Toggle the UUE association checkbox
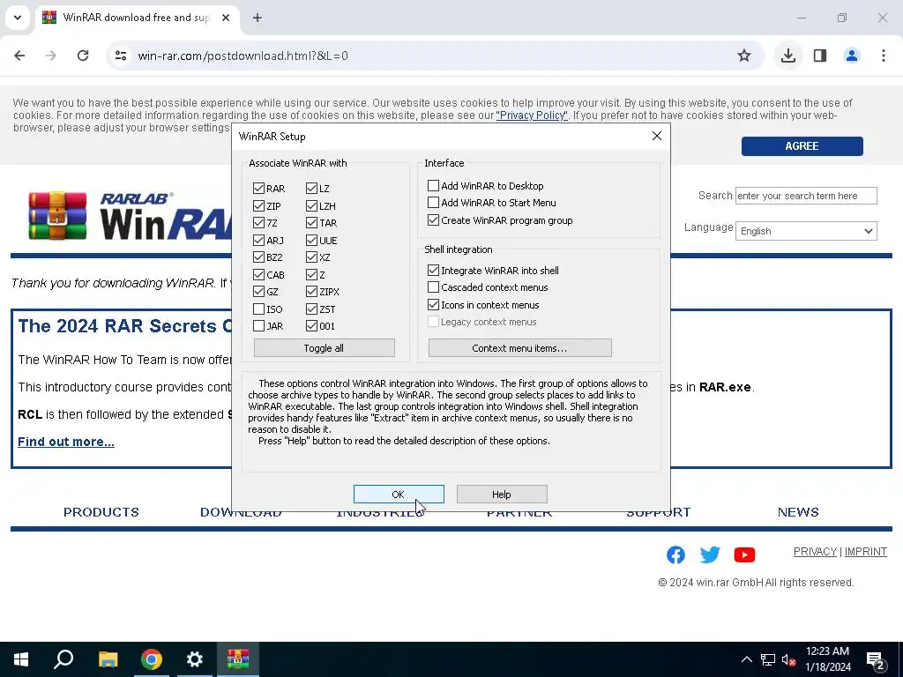903x677 pixels. point(311,240)
